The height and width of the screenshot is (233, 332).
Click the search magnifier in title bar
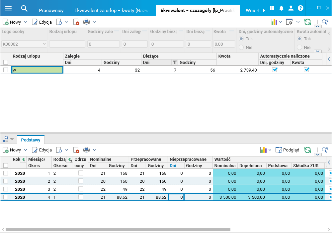(x=24, y=8)
